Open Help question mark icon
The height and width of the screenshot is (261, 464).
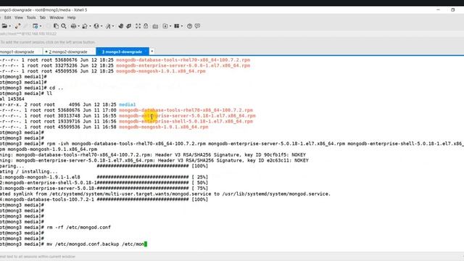[x=190, y=26]
